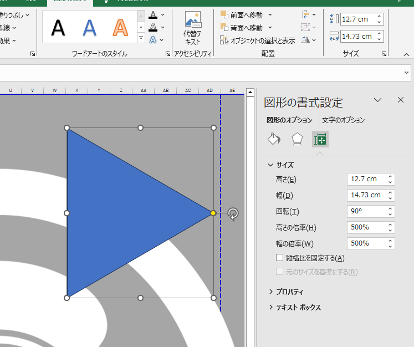Click 背面へ移動 send backward button
The image size is (414, 347).
(242, 28)
